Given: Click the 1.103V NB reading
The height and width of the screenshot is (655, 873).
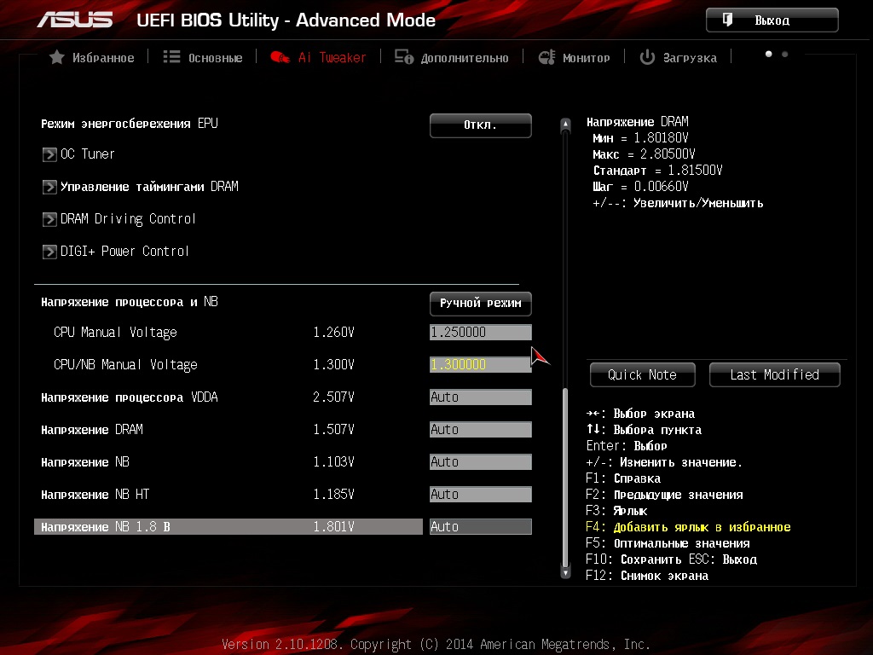Looking at the screenshot, I should pos(333,461).
